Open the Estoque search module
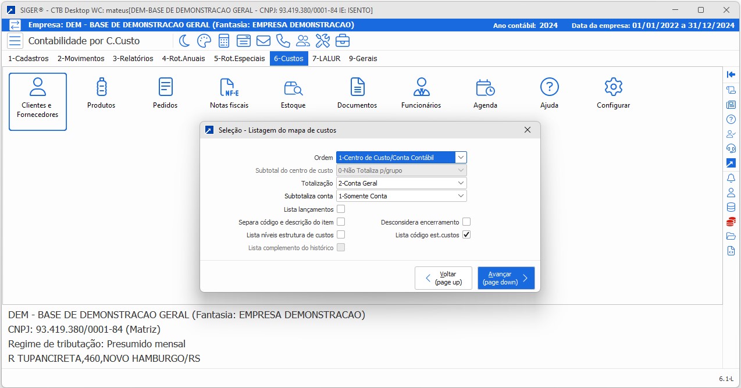The height and width of the screenshot is (388, 741). [293, 92]
